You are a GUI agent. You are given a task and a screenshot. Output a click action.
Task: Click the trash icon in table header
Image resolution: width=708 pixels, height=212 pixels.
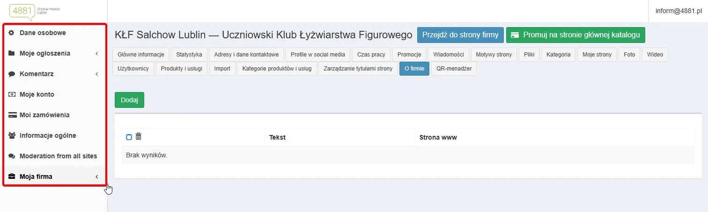139,136
